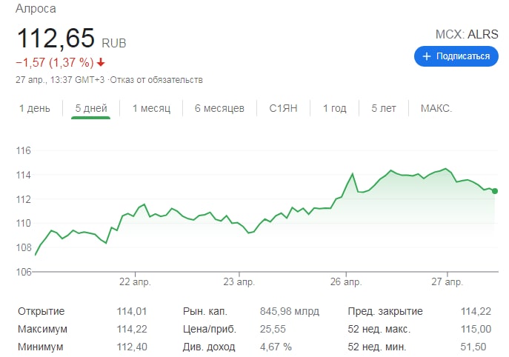Image resolution: width=509 pixels, height=357 pixels.
Task: Click the Открытие value 114,01
Action: [x=132, y=311]
